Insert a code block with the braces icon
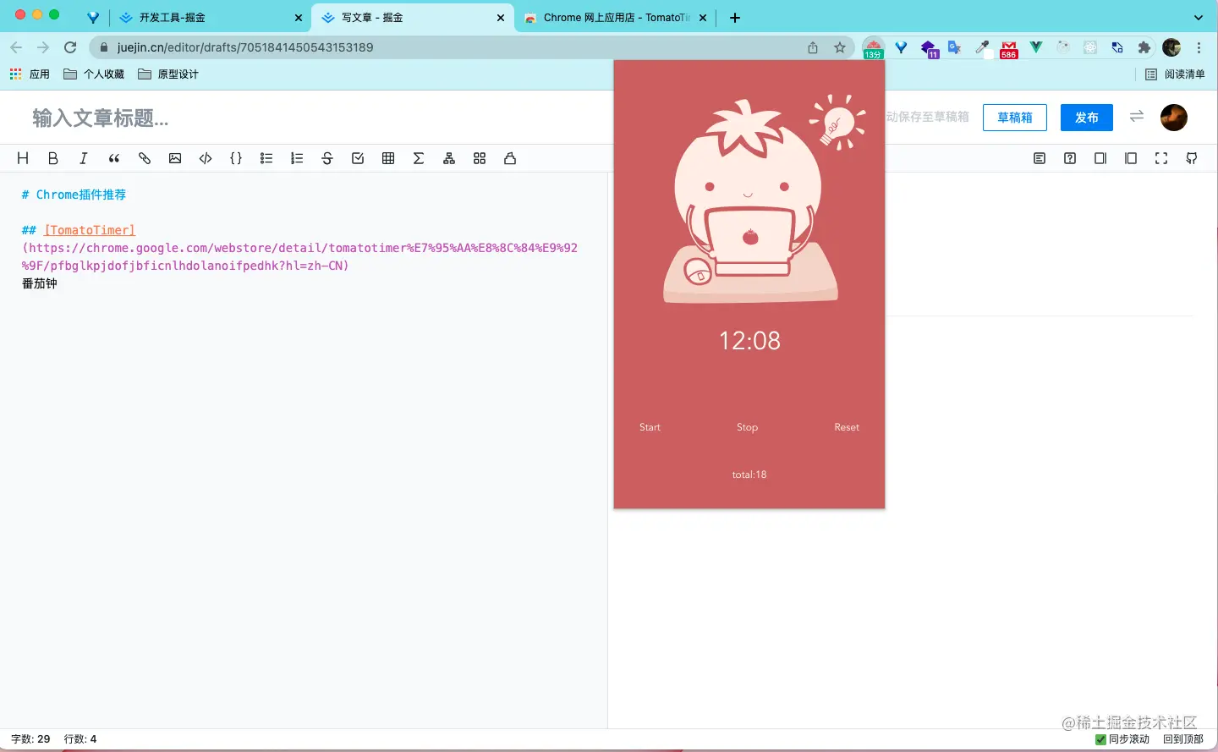Screen dimensions: 1218x752 [236, 158]
